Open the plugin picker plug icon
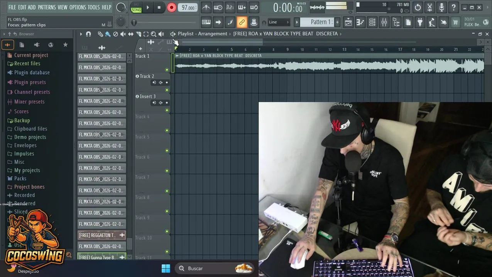 click(x=420, y=22)
